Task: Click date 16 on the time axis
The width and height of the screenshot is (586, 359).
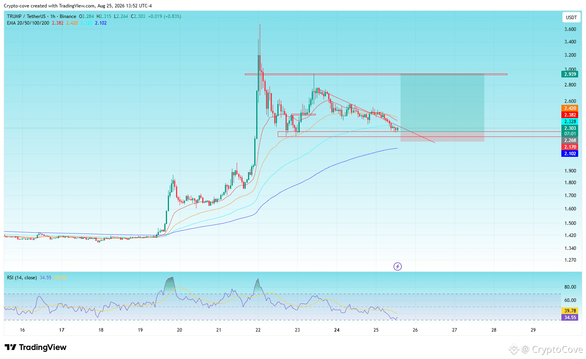Action: click(x=22, y=330)
